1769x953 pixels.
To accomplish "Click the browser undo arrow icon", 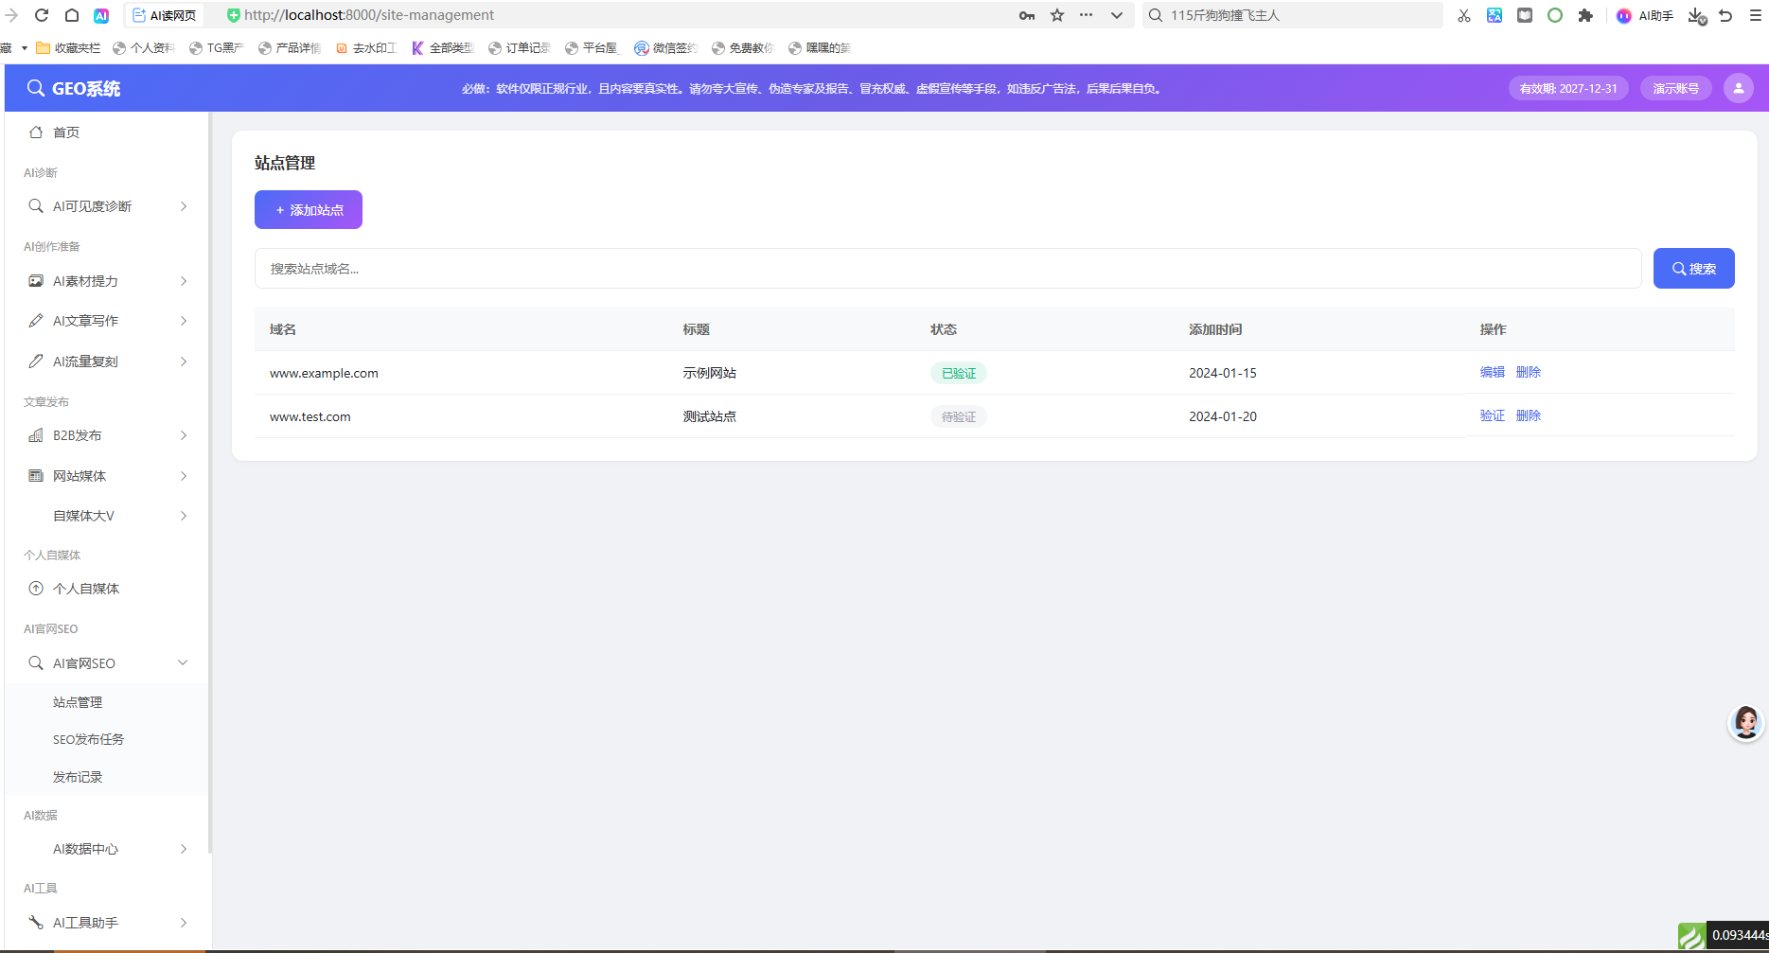I will point(1725,15).
